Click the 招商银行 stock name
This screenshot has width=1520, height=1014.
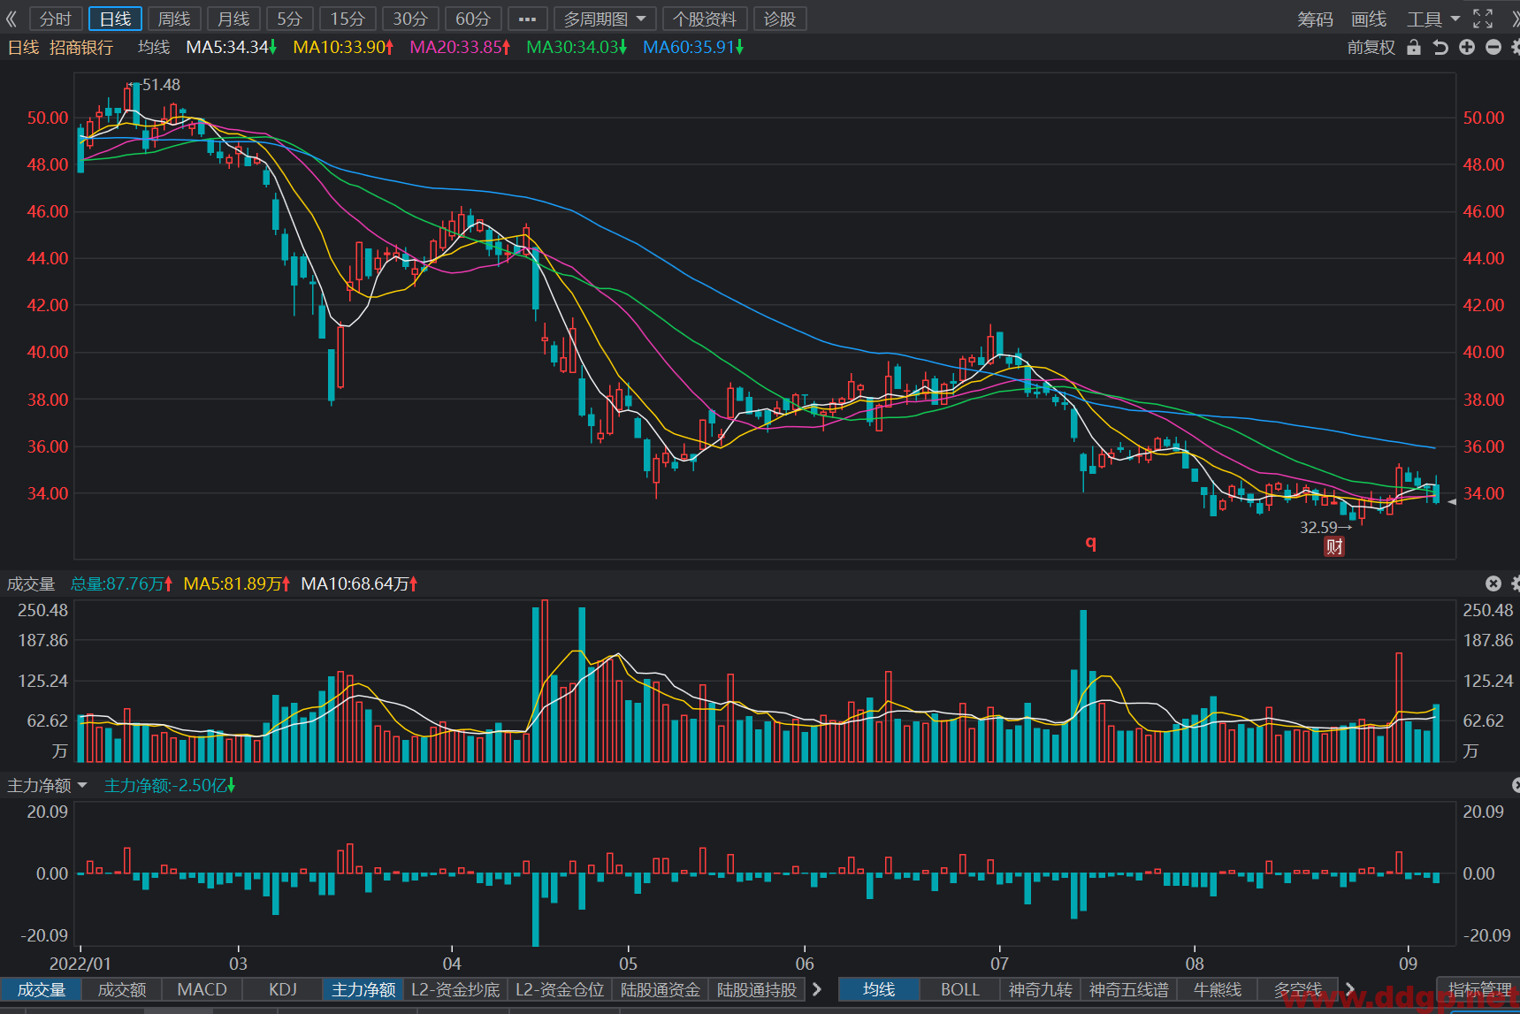pyautogui.click(x=81, y=48)
